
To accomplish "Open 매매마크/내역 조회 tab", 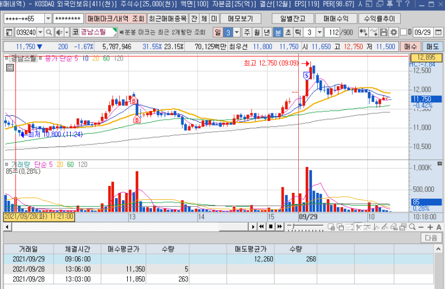I will coord(116,19).
